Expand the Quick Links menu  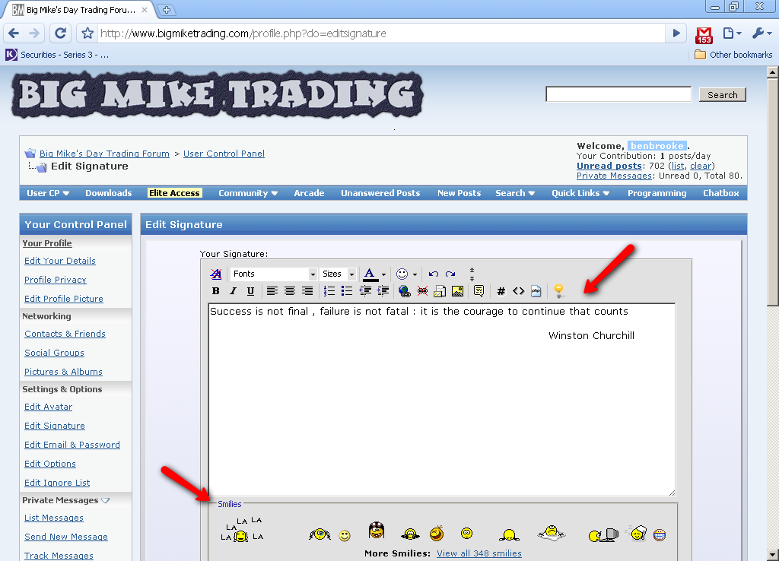(580, 193)
